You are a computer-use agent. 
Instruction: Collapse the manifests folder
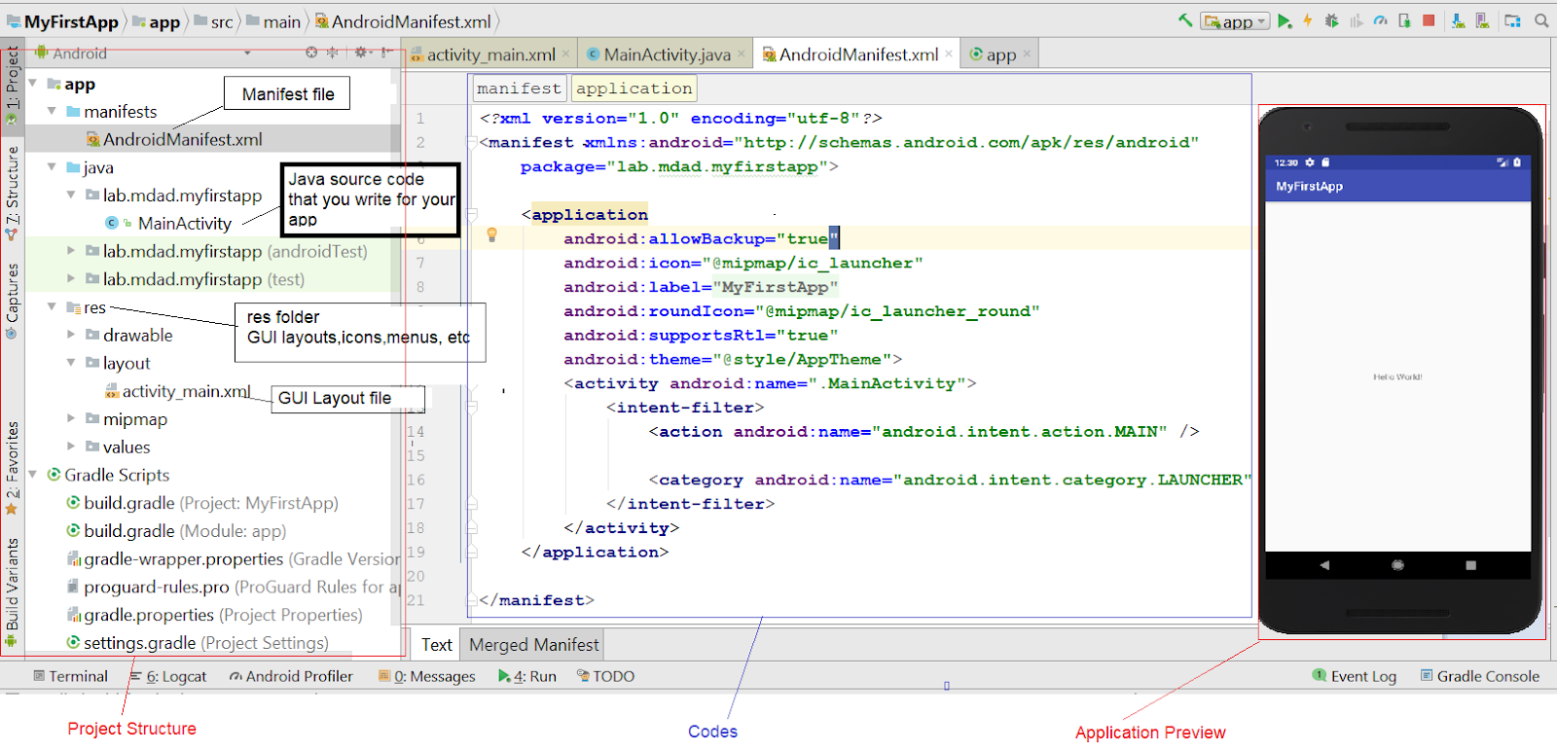pos(52,112)
